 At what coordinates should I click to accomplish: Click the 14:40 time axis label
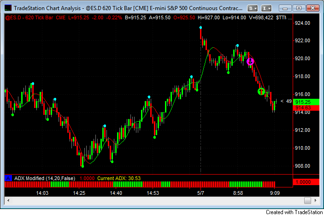[x=116, y=193]
